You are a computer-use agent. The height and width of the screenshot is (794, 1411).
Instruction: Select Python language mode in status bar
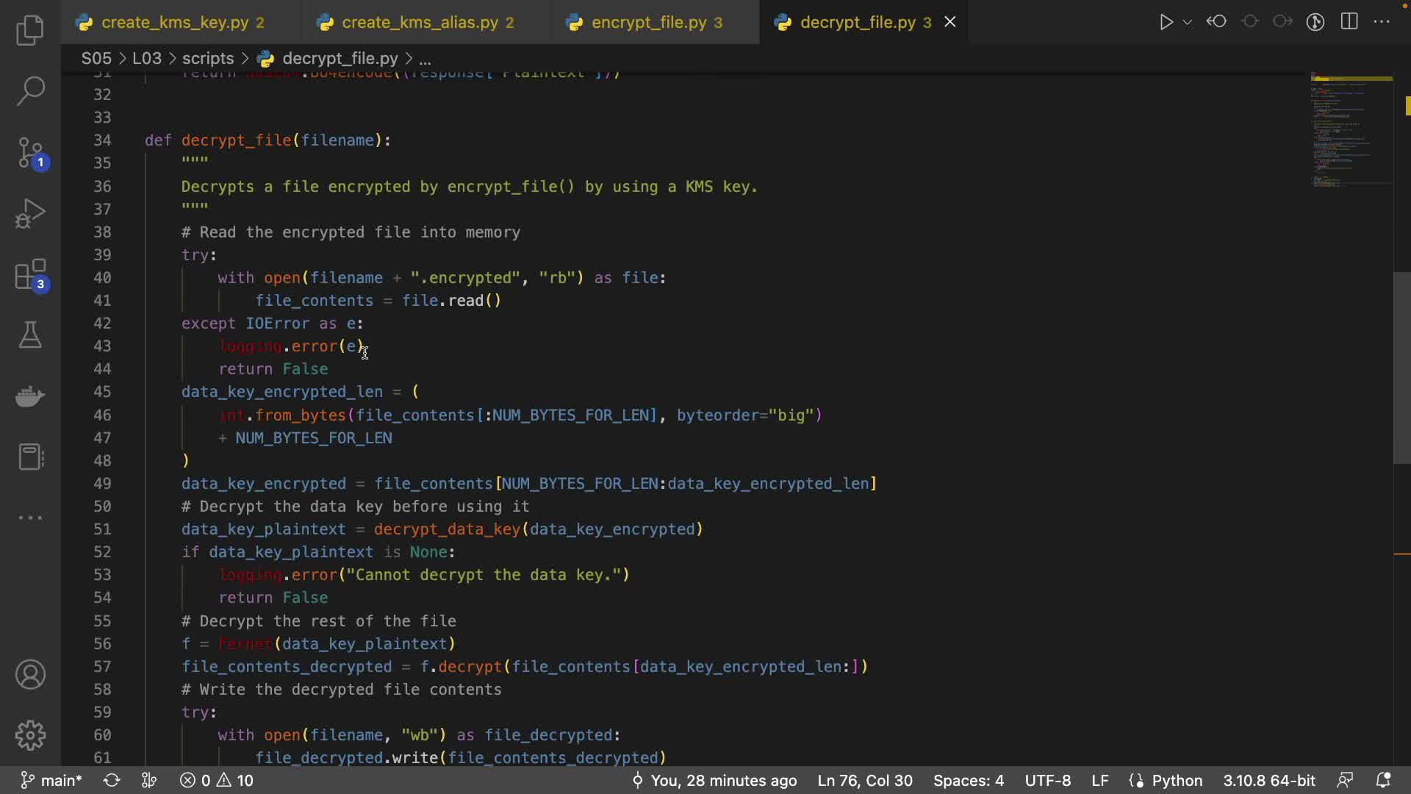[x=1177, y=780]
